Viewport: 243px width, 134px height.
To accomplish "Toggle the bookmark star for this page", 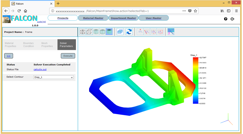I will (195, 11).
